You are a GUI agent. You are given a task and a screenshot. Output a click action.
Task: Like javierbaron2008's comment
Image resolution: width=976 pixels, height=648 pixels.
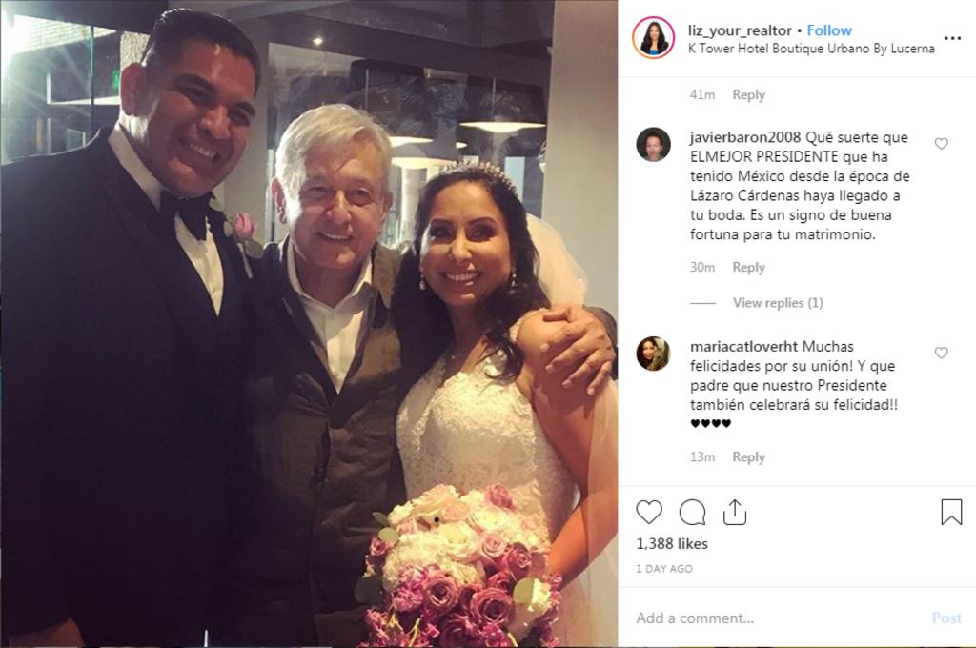pyautogui.click(x=941, y=144)
